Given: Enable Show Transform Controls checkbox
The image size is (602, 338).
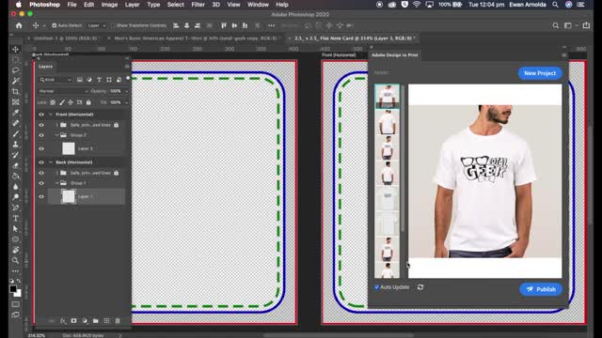Looking at the screenshot, I should pyautogui.click(x=113, y=25).
